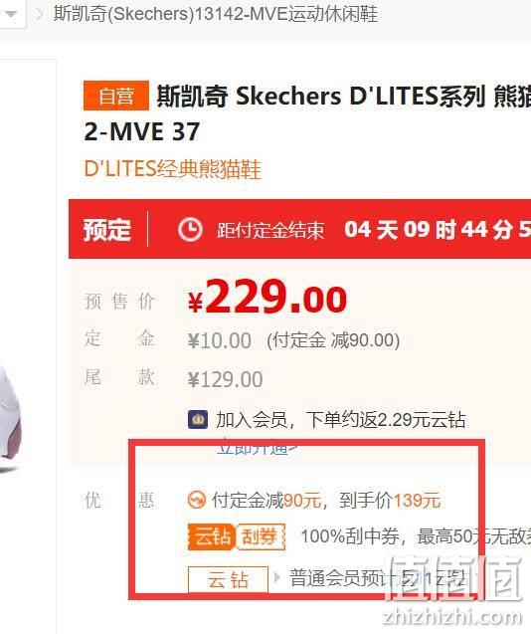
Task: Click the clock icon beside countdown text
Action: [190, 230]
